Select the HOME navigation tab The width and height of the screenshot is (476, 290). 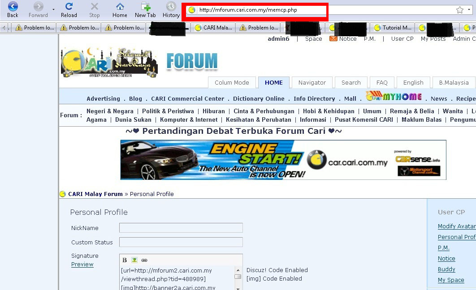[273, 82]
